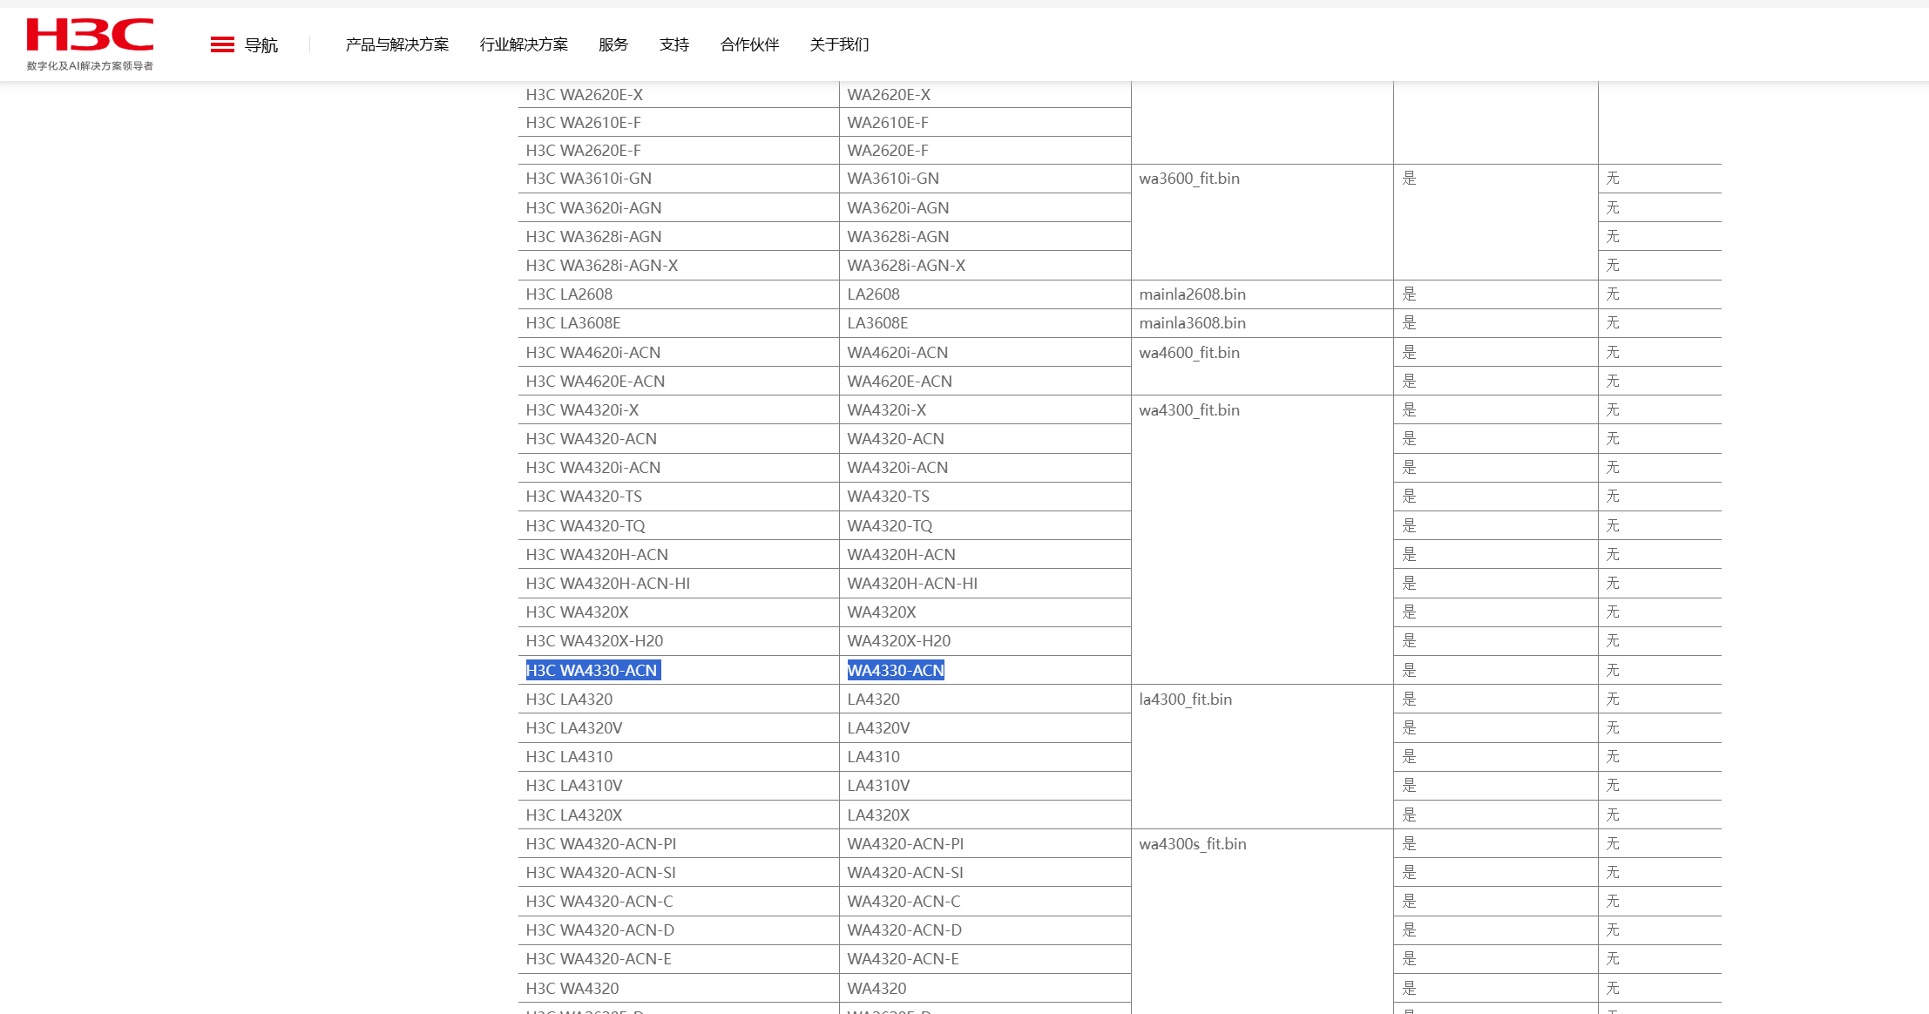
Task: Open 产品与解决方案 menu
Action: (x=396, y=44)
